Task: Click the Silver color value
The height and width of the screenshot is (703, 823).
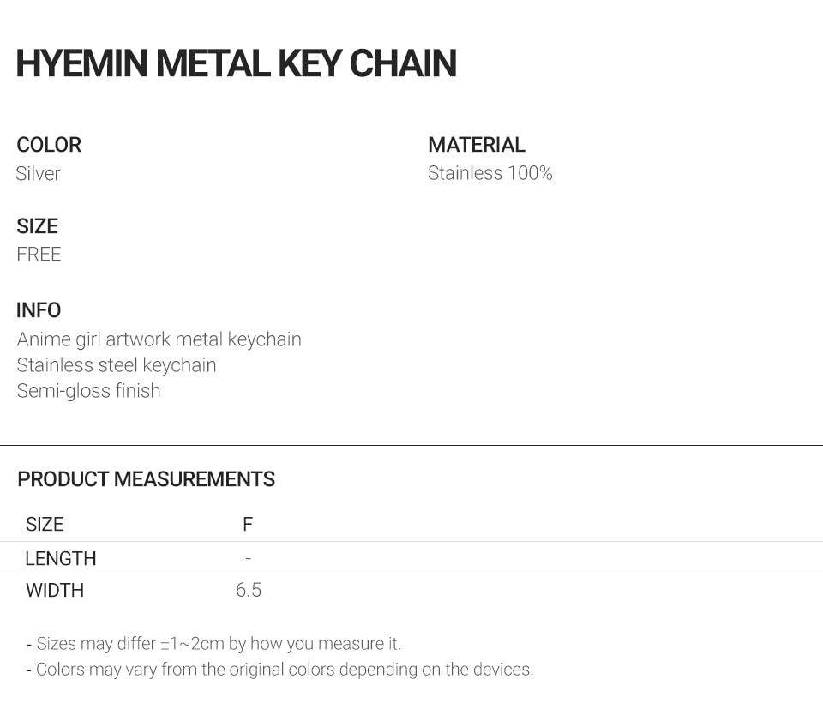Action: [38, 174]
